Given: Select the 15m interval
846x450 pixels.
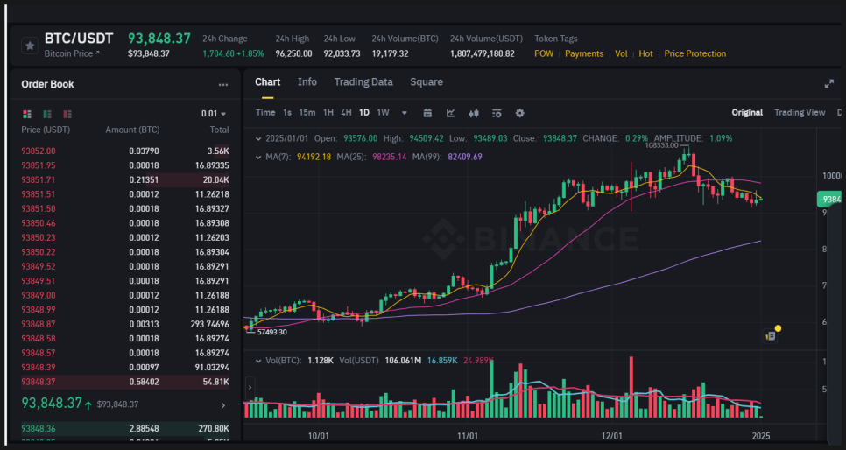Looking at the screenshot, I should pos(307,112).
